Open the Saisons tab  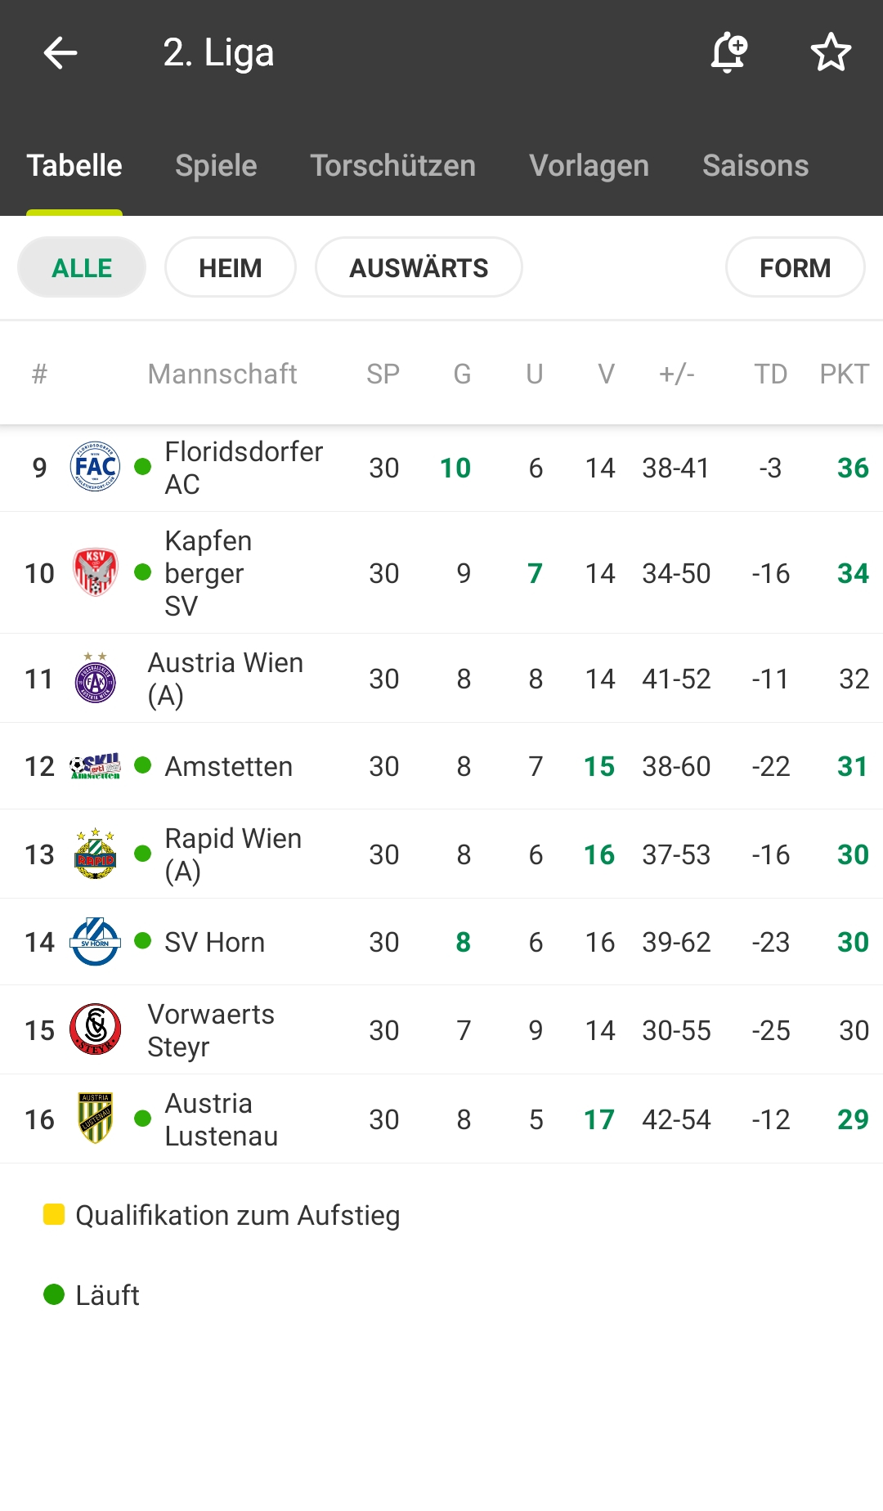click(x=755, y=166)
